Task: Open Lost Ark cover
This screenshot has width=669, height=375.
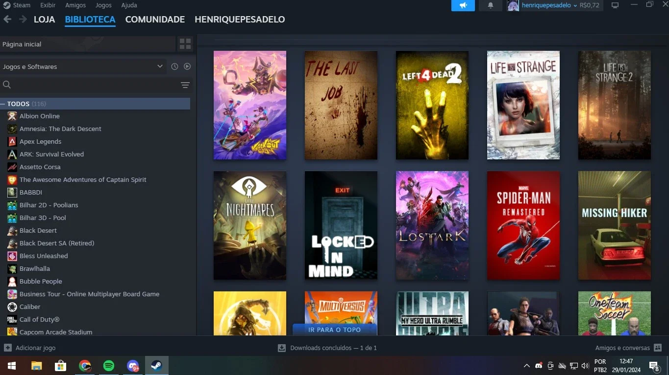Action: [x=432, y=225]
